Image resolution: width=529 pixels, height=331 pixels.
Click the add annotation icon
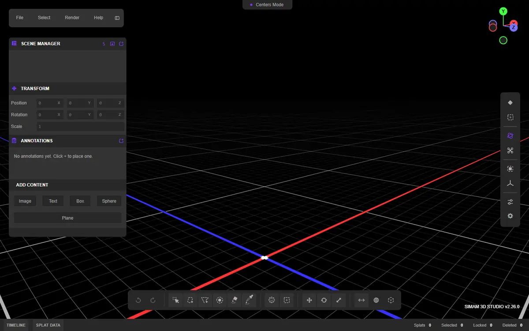coord(121,141)
